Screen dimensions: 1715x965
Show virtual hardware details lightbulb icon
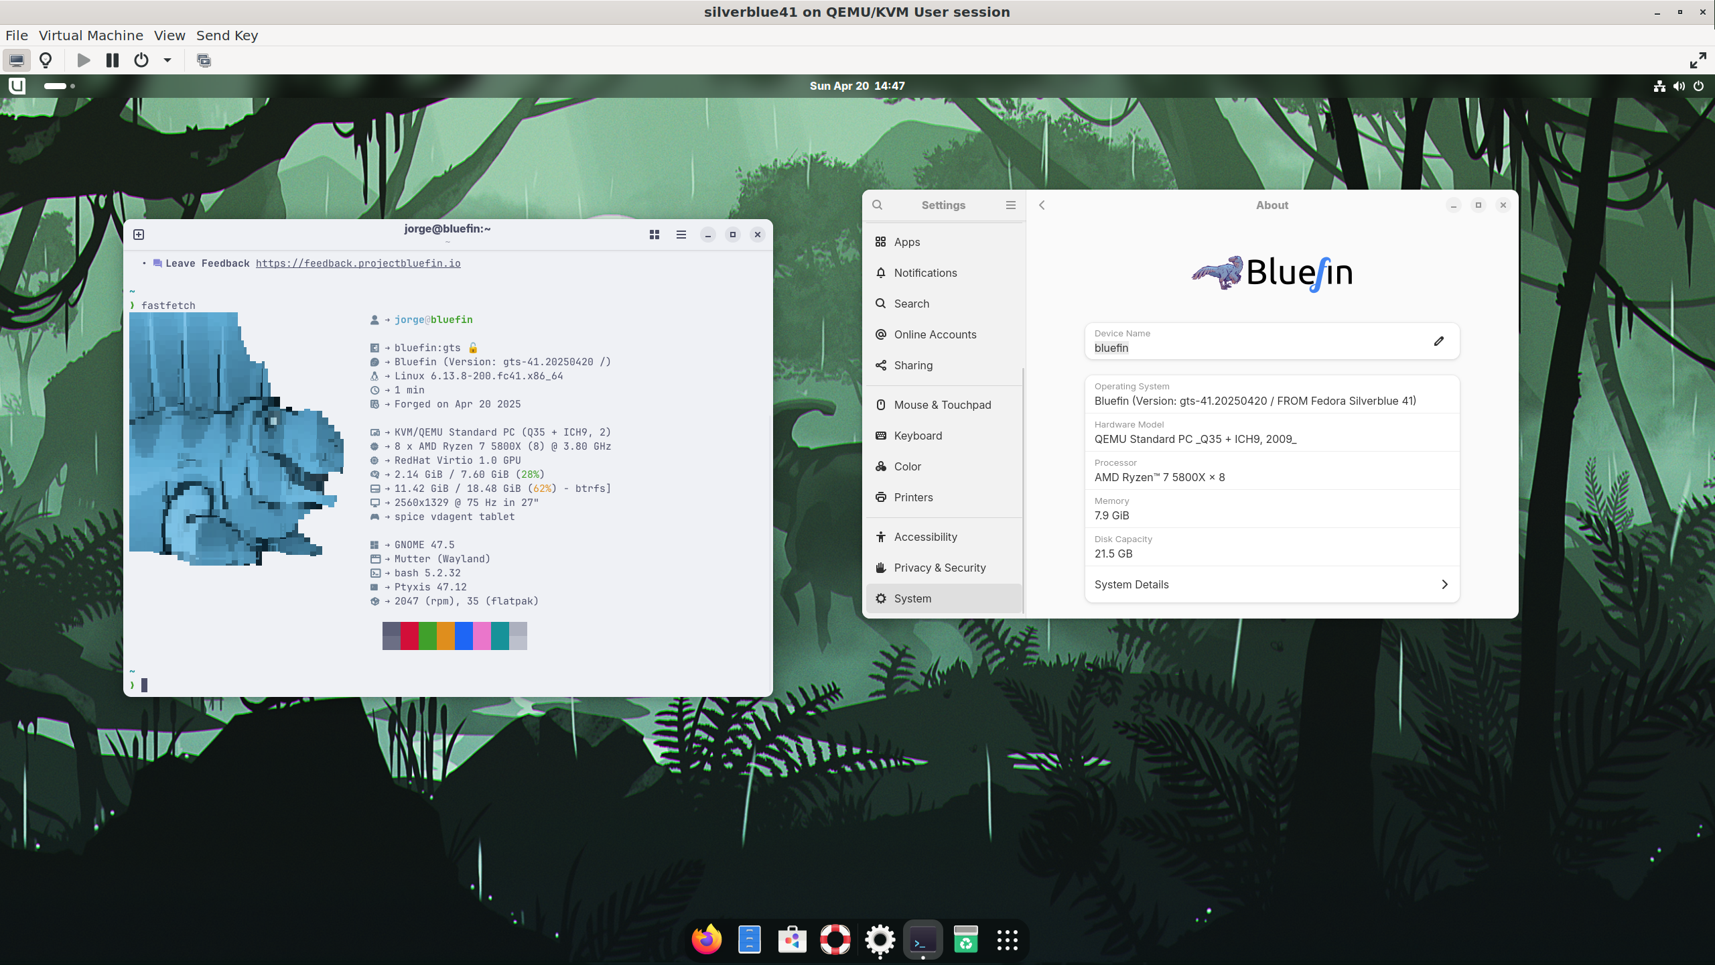tap(46, 60)
